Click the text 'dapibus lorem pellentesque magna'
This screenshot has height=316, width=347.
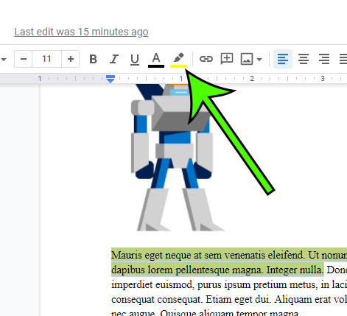[188, 270]
